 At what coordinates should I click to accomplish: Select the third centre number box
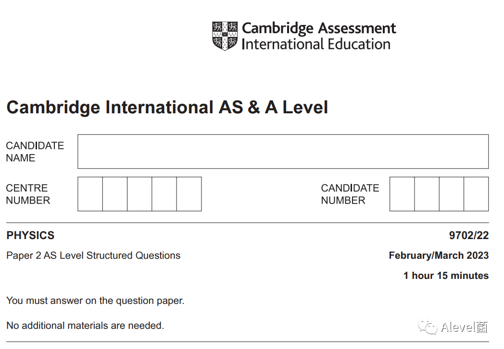[139, 194]
